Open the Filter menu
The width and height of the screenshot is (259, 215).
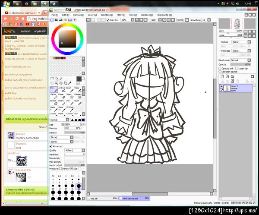[121, 15]
